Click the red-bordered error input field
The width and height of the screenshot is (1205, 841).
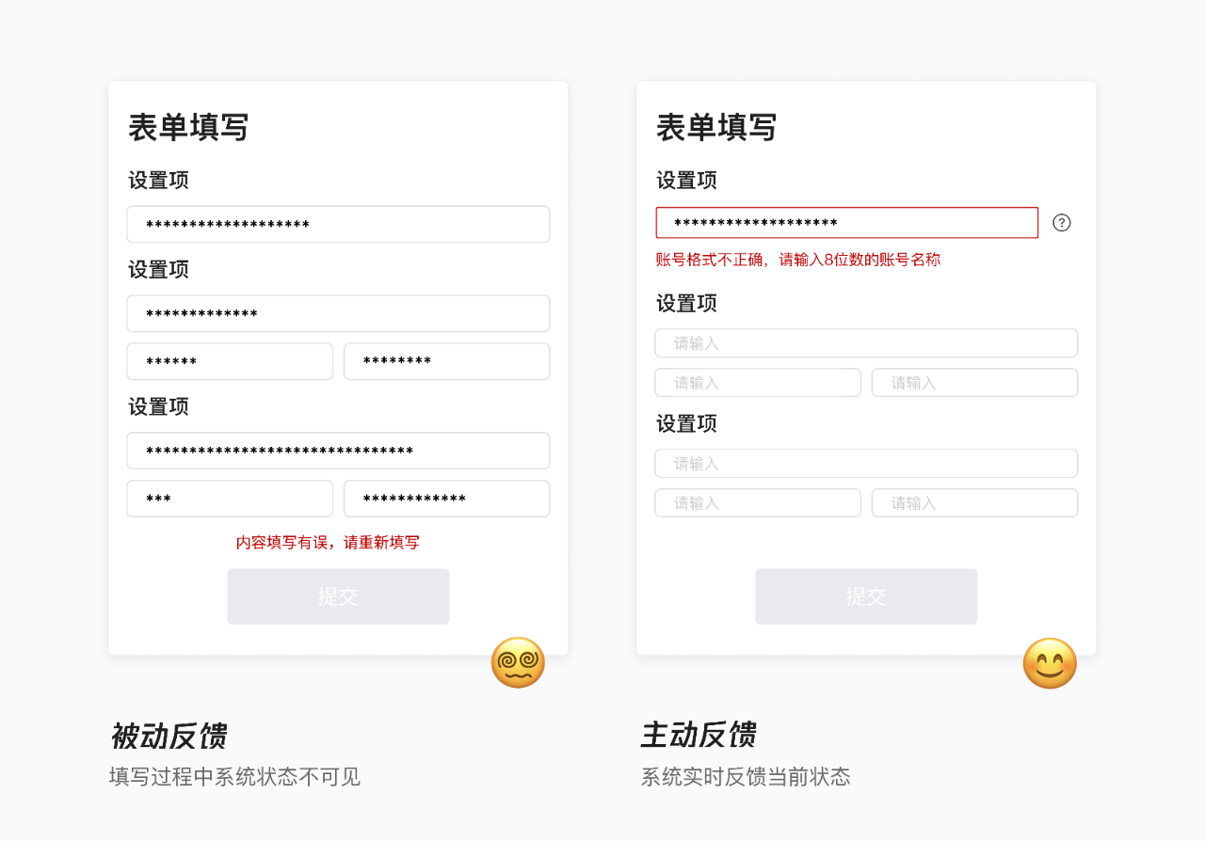coord(847,223)
